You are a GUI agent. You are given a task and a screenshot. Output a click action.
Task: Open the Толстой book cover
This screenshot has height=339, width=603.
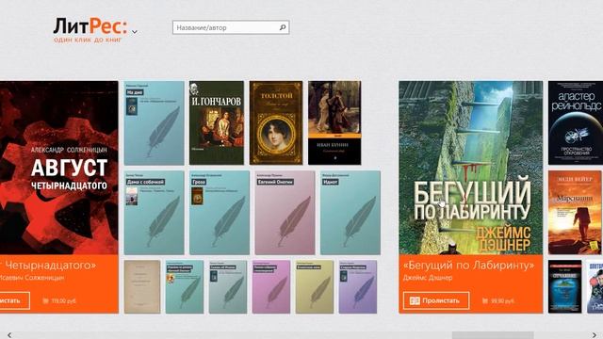(x=276, y=123)
